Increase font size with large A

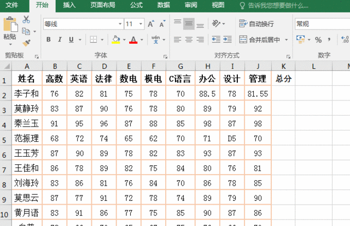coord(151,24)
